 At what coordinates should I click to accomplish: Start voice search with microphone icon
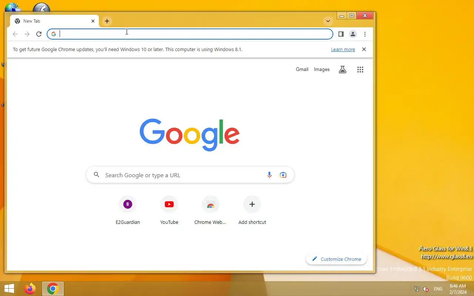270,175
